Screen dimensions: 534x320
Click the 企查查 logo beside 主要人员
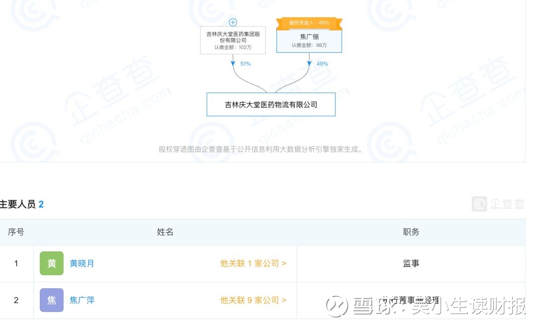(498, 204)
